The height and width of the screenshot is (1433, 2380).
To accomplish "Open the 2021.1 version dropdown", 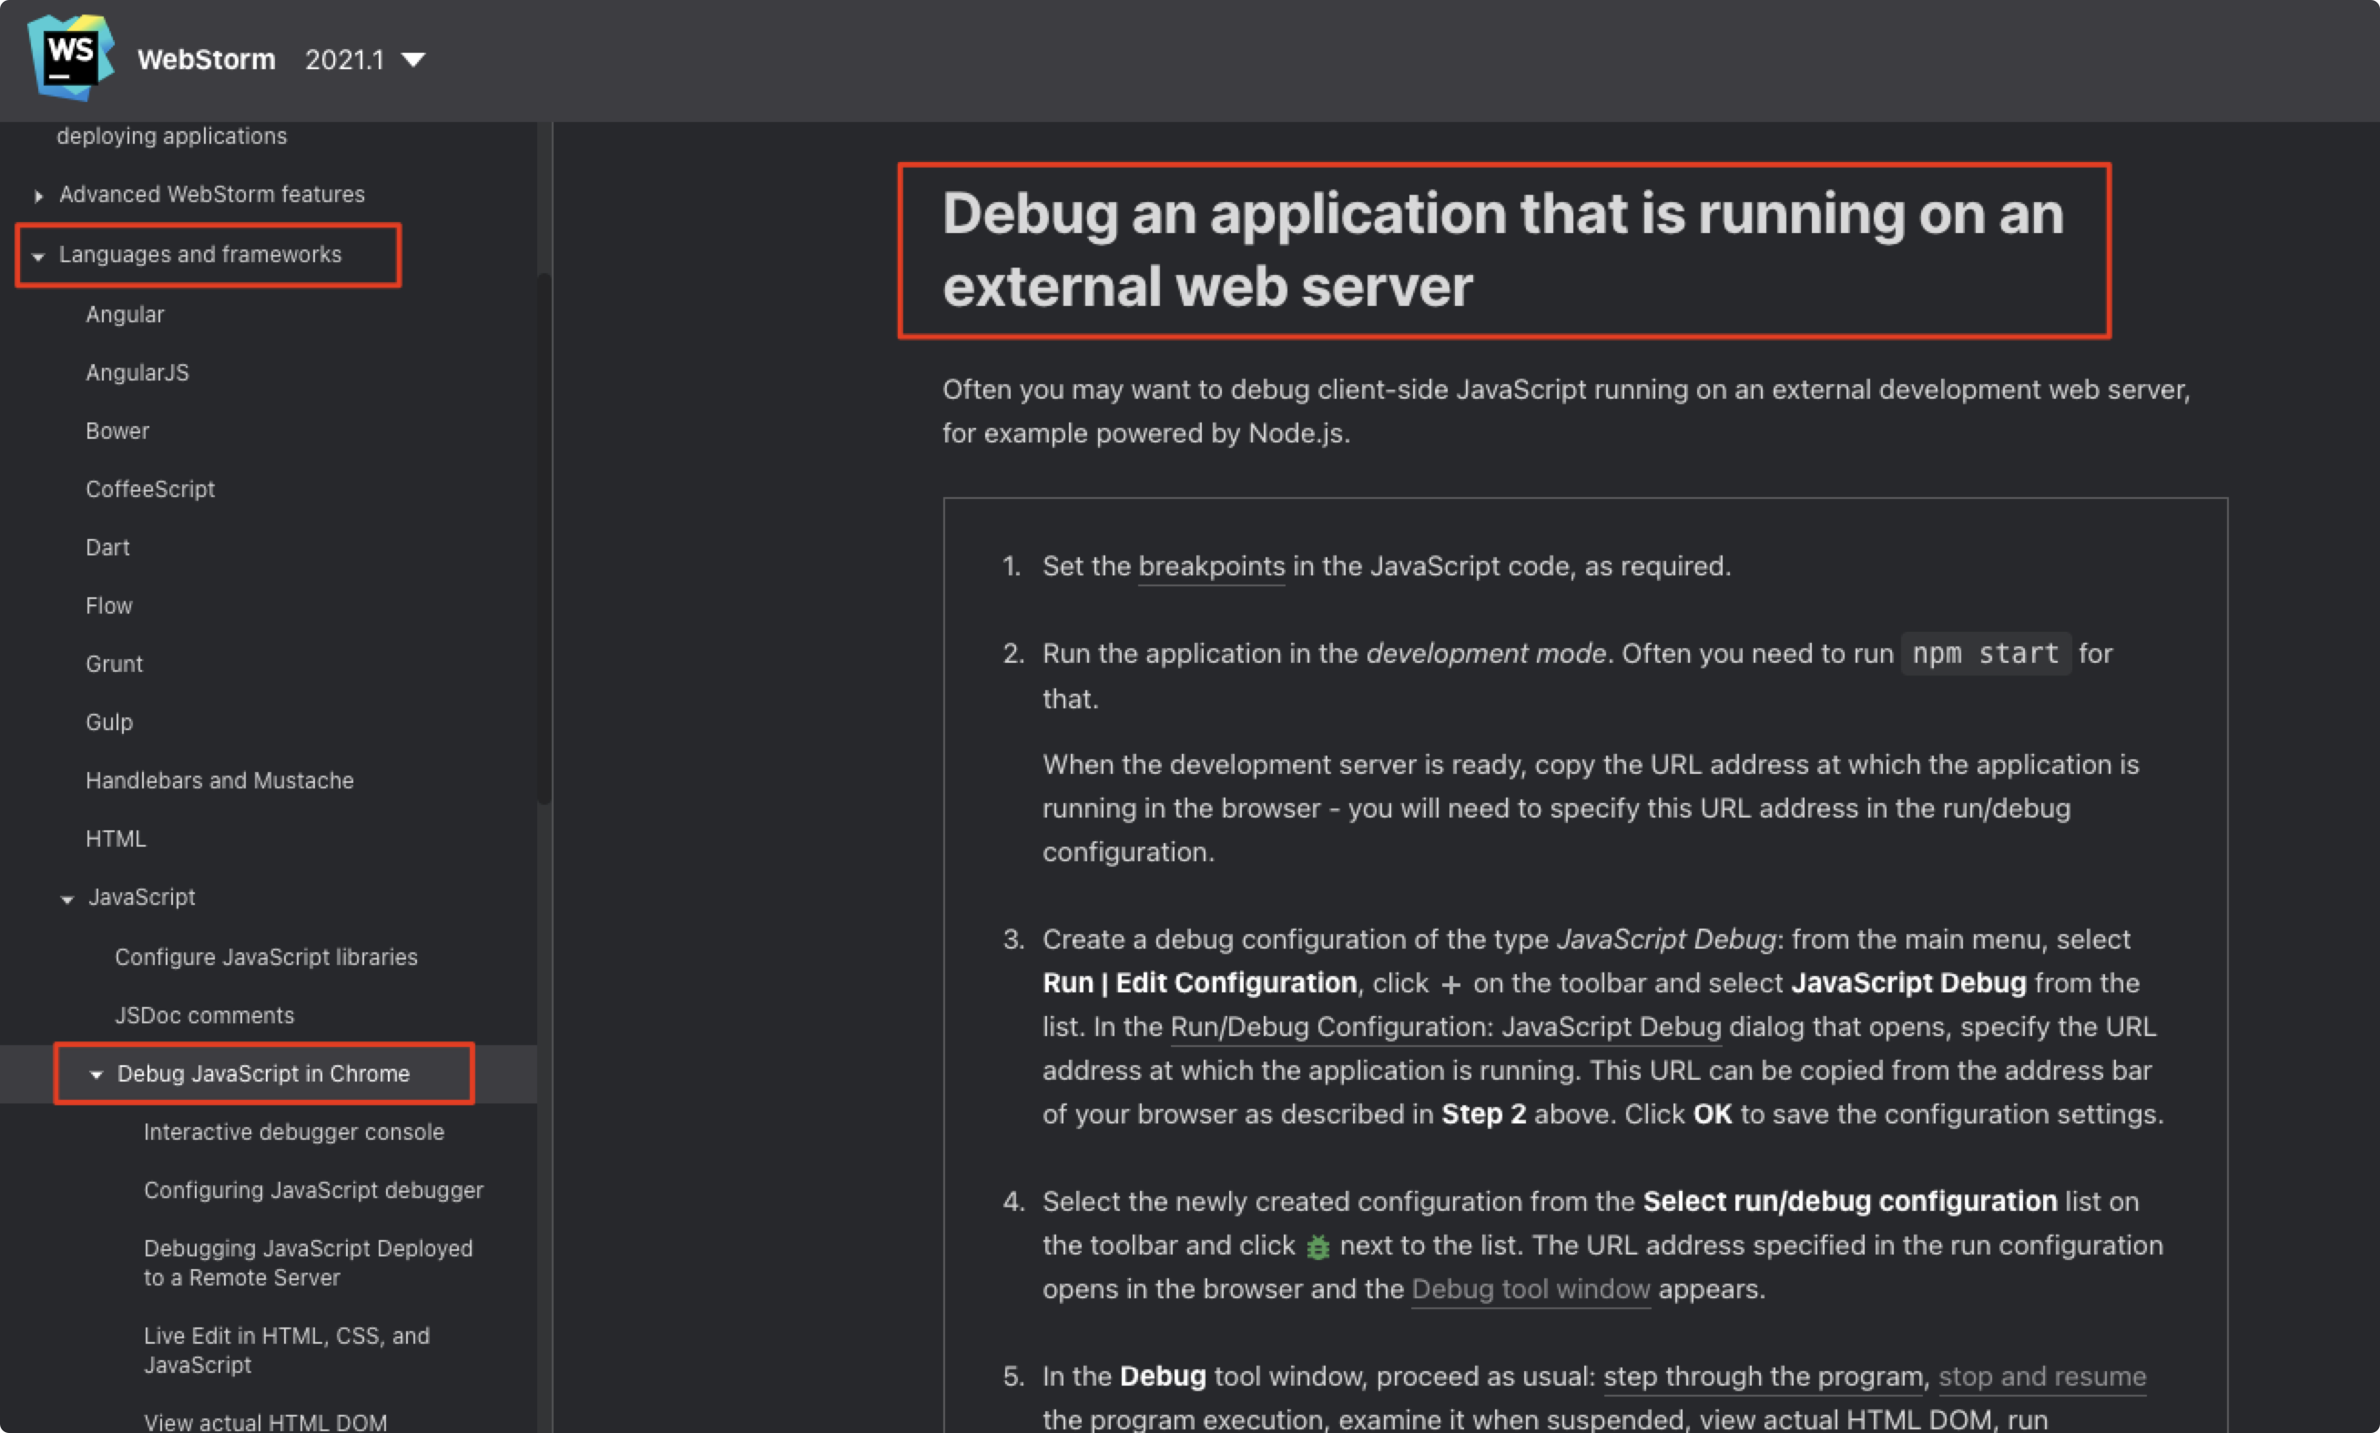I will tap(364, 60).
